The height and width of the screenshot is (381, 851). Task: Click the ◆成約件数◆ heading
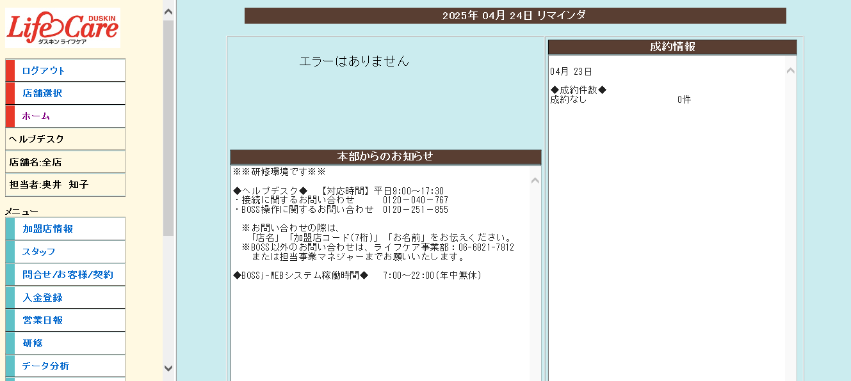coord(578,90)
